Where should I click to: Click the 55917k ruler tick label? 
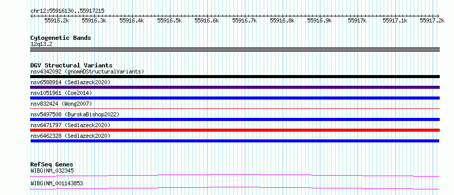pyautogui.click(x=357, y=20)
